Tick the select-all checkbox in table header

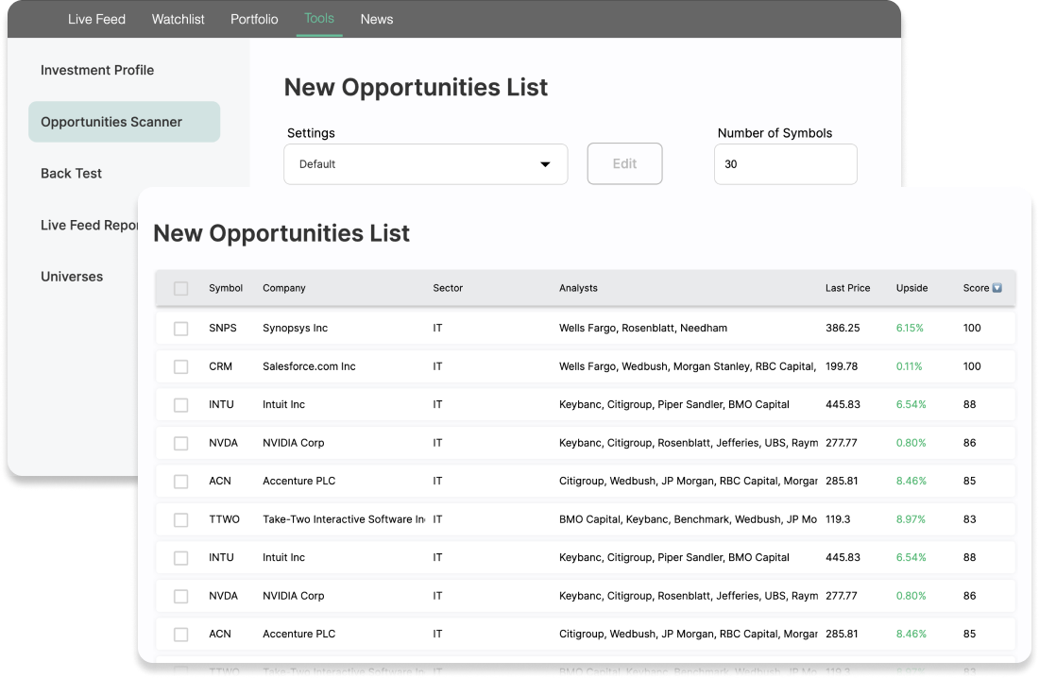(x=181, y=289)
